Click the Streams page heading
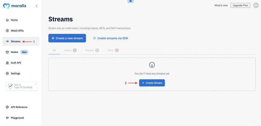 61,19
